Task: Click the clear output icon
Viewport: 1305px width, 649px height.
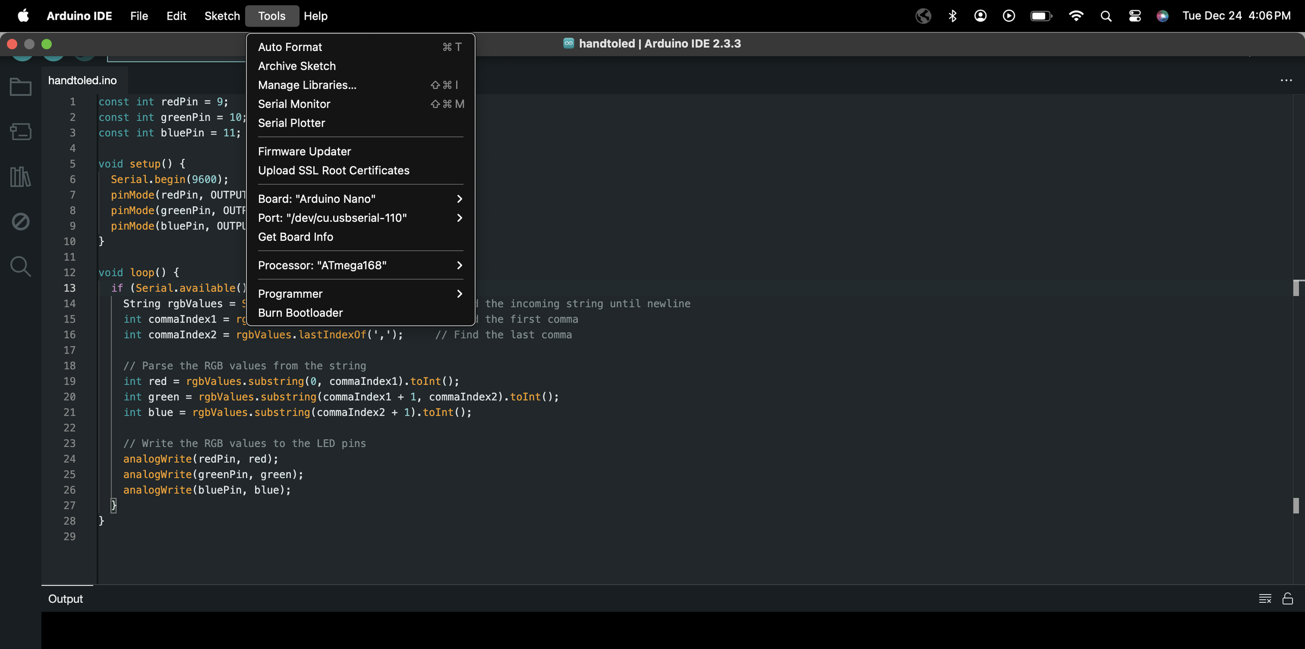Action: (1265, 598)
